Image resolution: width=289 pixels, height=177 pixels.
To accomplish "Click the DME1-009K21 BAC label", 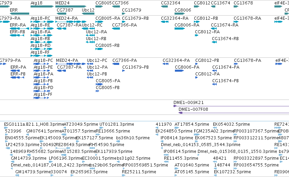I will (x=188, y=103).
